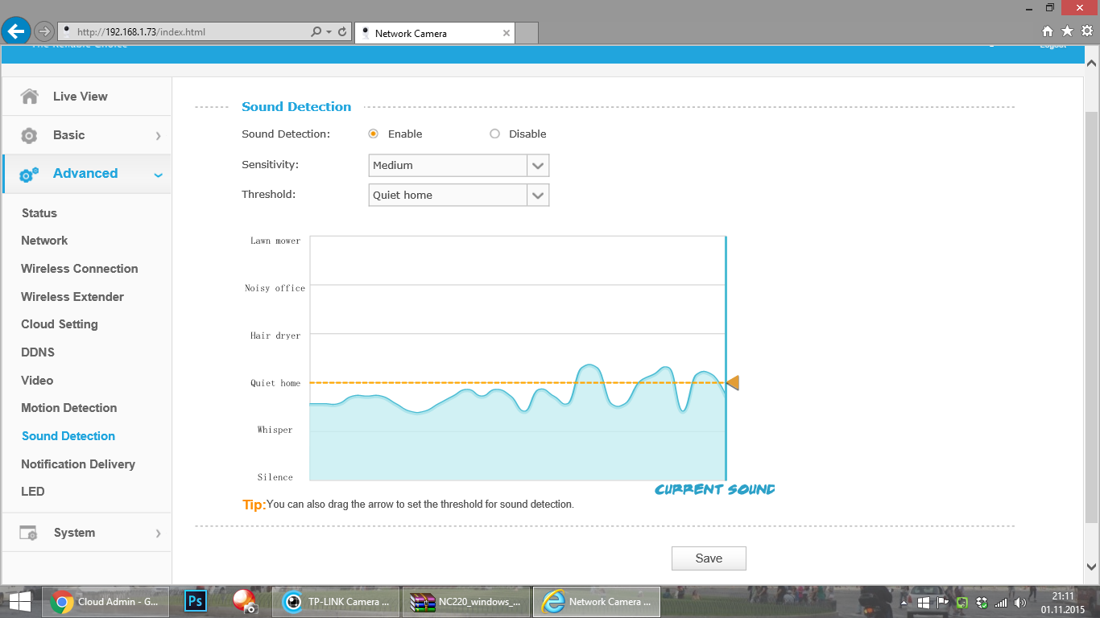Open the Sensitivity dropdown
Screen dimensions: 1100x618
[459, 165]
